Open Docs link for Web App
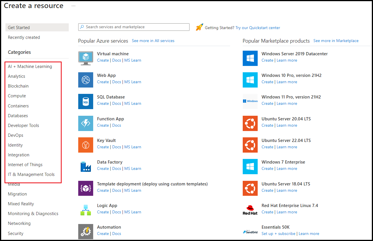The image size is (373, 241). (116, 82)
